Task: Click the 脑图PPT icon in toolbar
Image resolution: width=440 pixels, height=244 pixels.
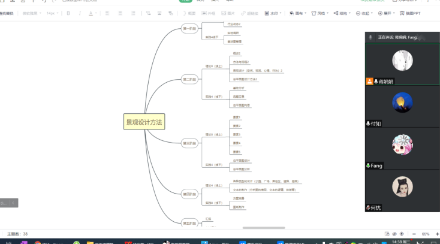Action: [x=409, y=13]
